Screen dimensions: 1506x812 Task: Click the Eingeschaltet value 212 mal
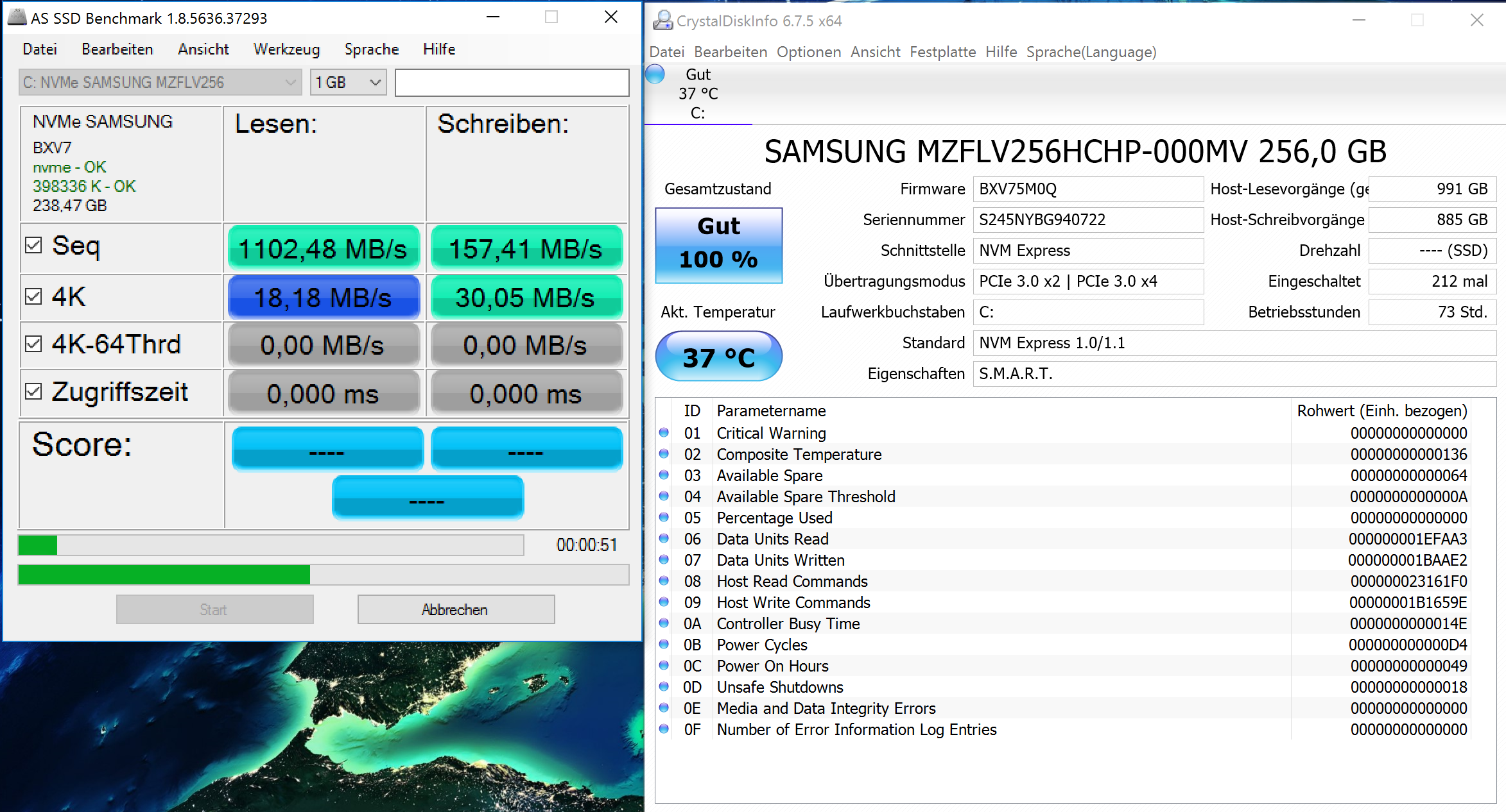tap(1432, 282)
